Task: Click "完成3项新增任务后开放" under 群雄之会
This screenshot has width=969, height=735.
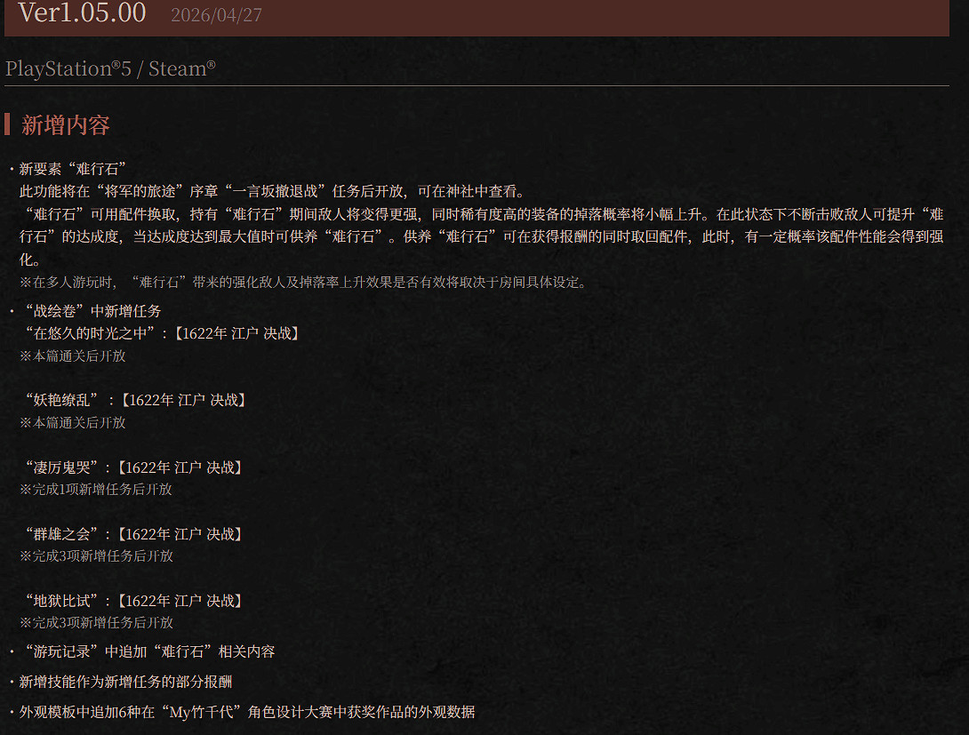Action: click(96, 555)
